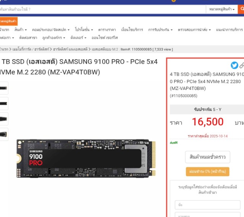The width and height of the screenshot is (244, 217).
Task: Select the third SSD thumbnail image
Action: click(x=4, y=119)
